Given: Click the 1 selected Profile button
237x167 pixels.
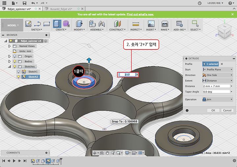Looking at the screenshot, I should pos(210,64).
